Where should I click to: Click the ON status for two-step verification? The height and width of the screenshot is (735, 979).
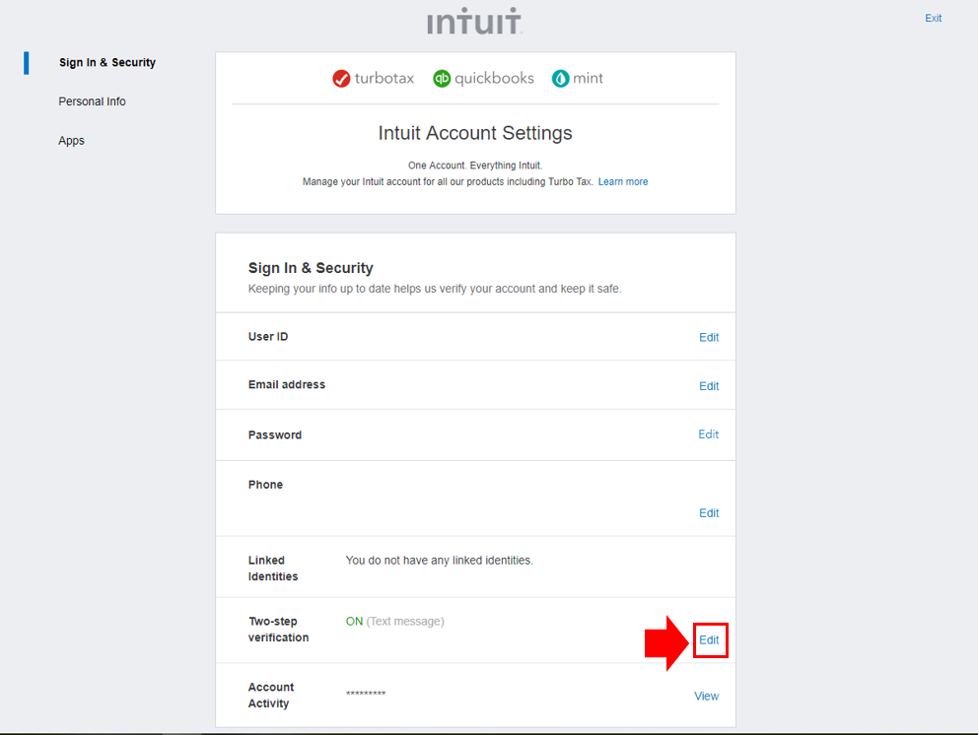(x=354, y=622)
